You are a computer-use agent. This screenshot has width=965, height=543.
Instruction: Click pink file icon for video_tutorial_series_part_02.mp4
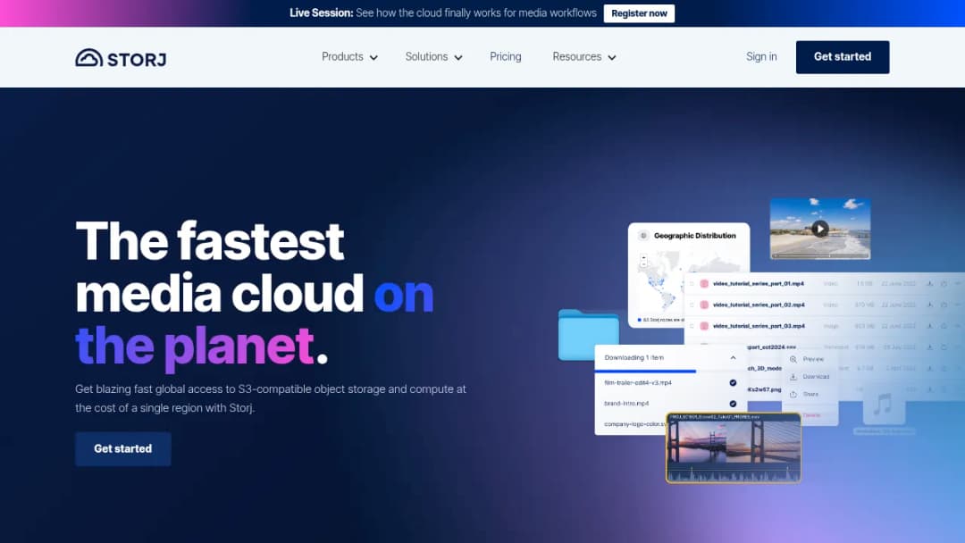pyautogui.click(x=704, y=305)
